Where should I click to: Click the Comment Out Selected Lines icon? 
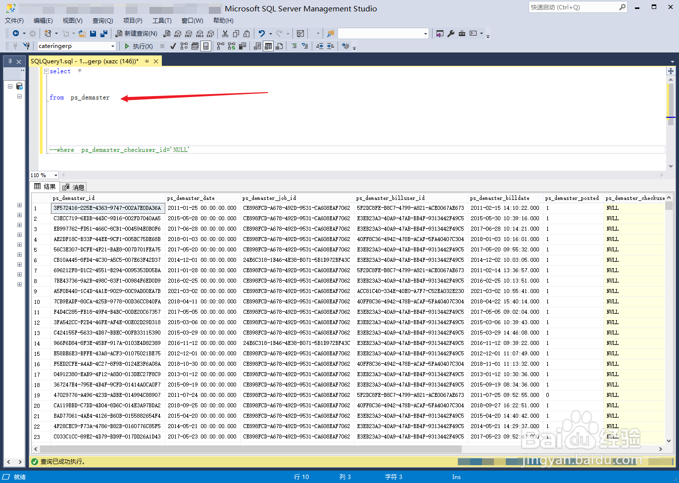294,46
